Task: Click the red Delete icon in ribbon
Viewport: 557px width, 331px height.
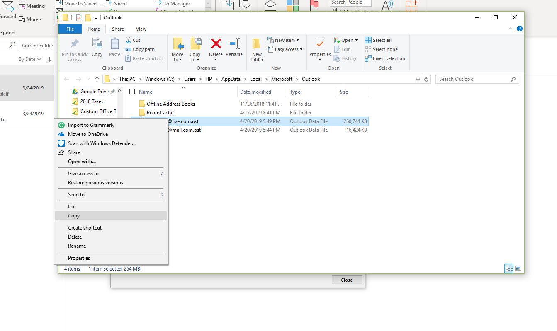Action: click(216, 43)
